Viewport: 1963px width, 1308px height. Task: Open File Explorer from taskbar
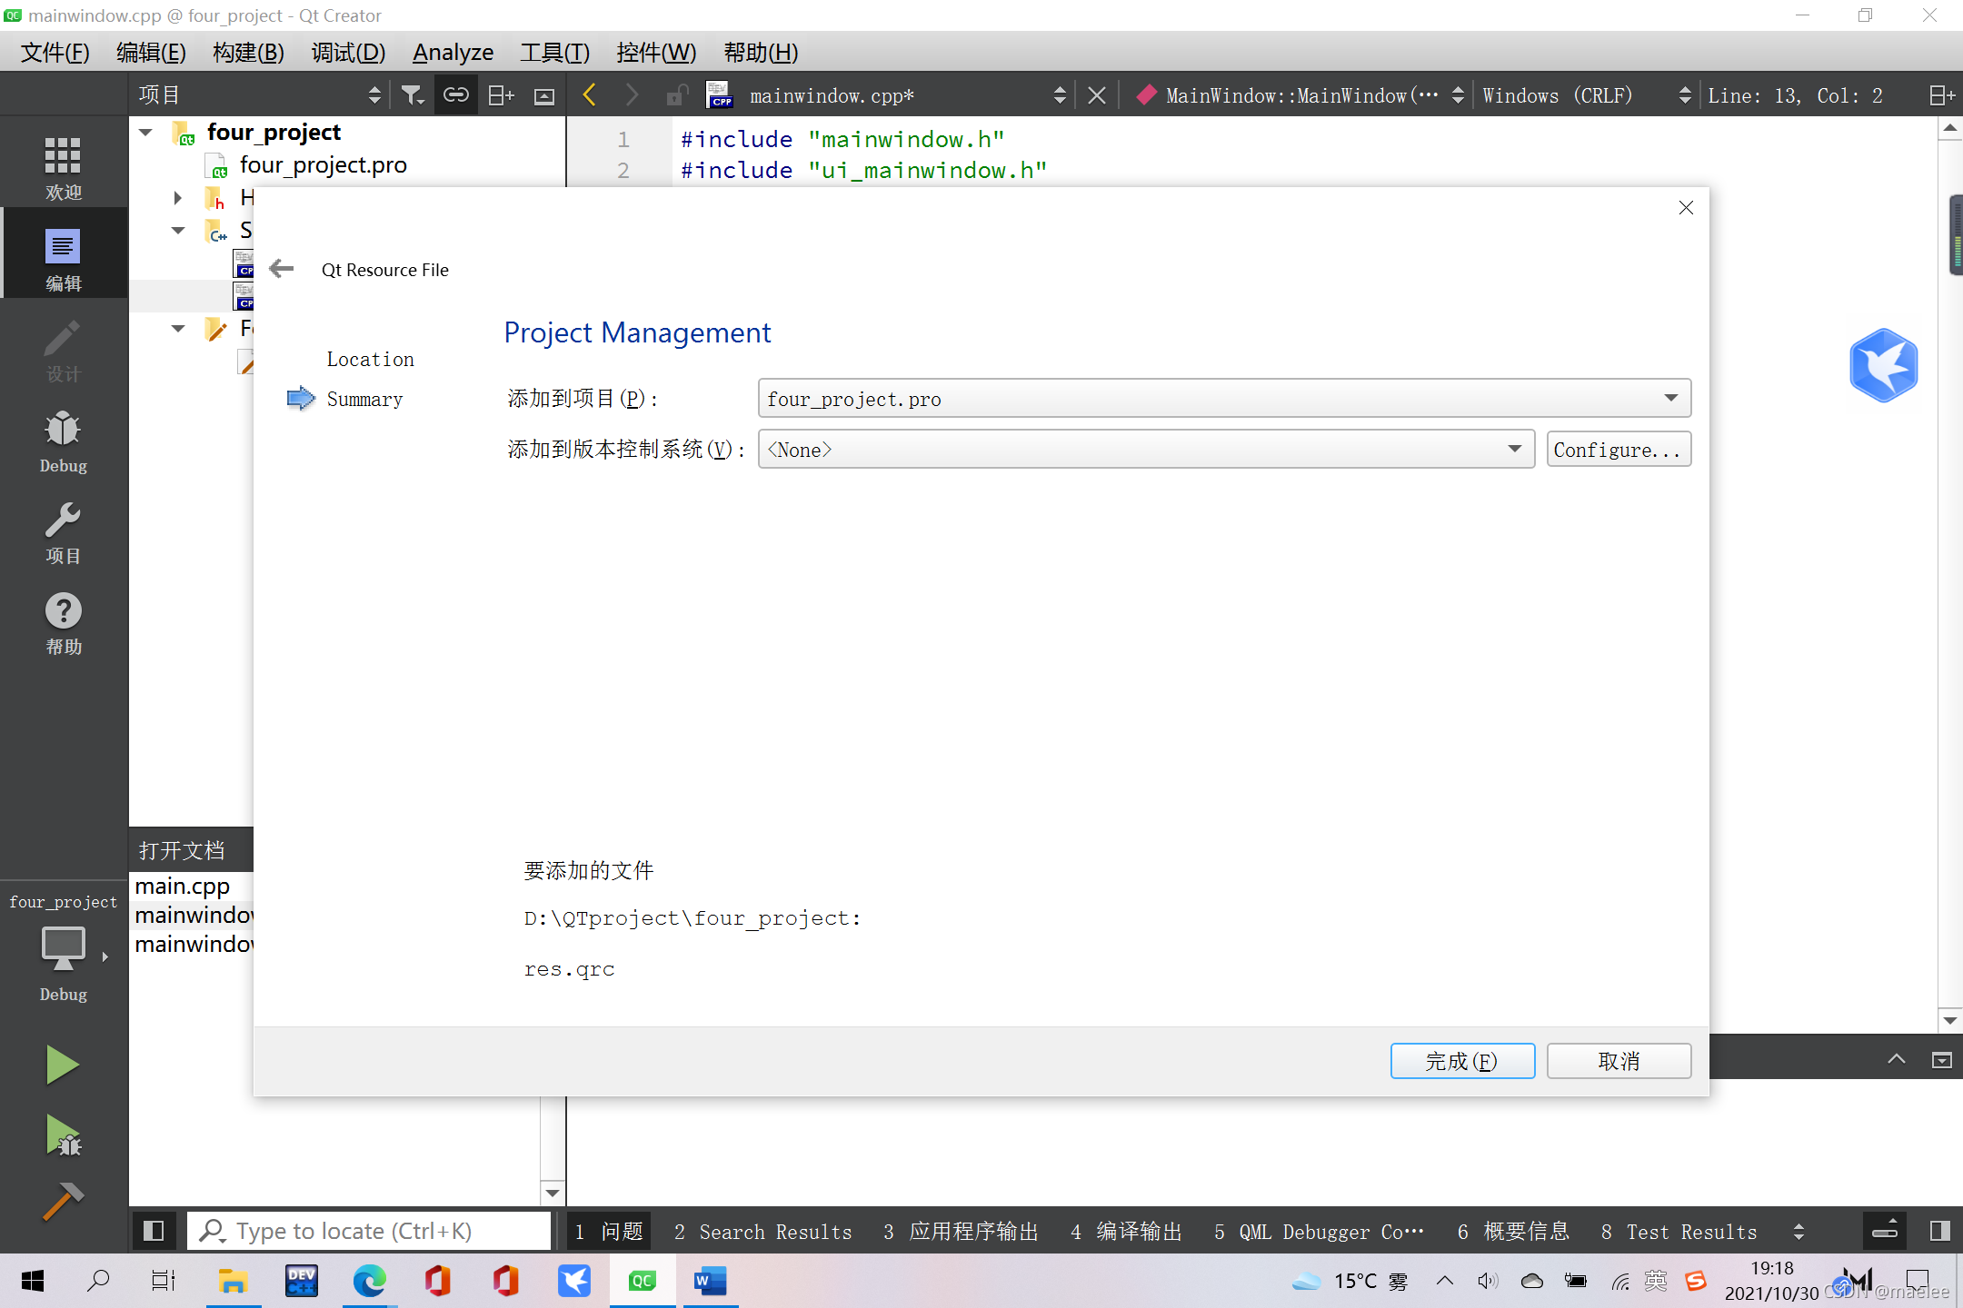233,1281
